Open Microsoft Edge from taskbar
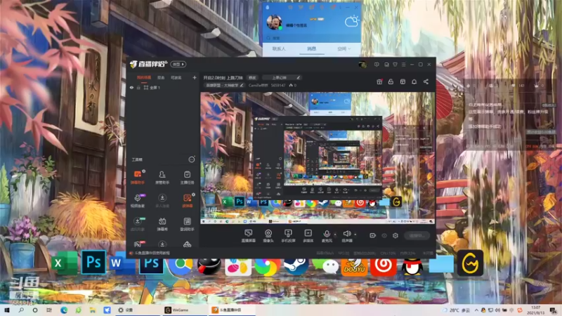Screen dimensions: 562x316 [64, 310]
